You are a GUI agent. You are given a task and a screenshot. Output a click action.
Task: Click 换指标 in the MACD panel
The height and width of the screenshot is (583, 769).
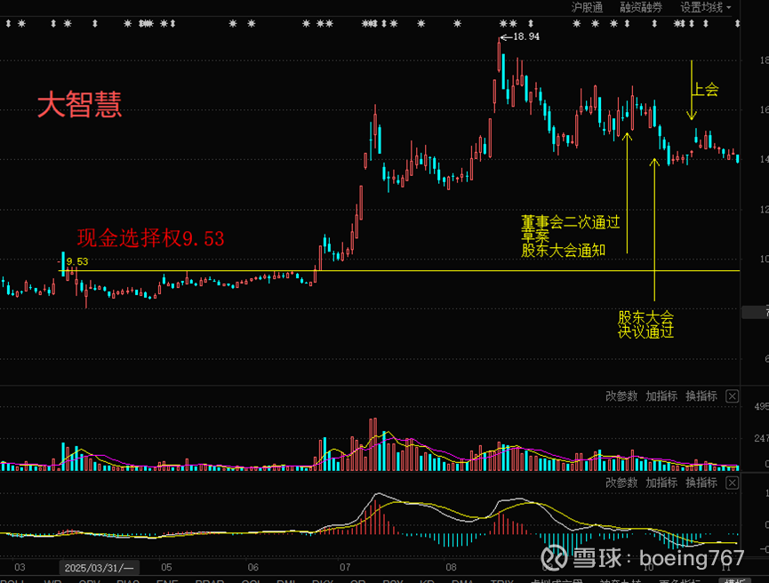[x=701, y=483]
